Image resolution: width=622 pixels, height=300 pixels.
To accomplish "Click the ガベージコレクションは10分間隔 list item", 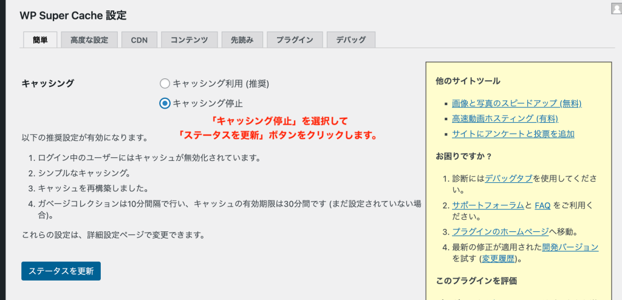I will click(230, 210).
